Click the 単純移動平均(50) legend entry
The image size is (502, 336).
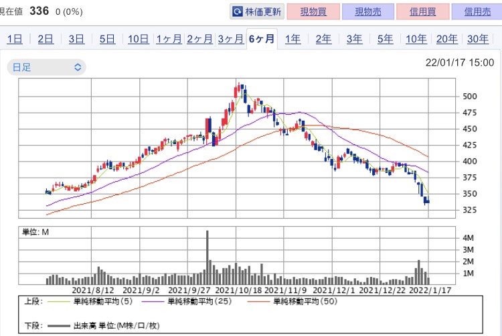(x=292, y=301)
